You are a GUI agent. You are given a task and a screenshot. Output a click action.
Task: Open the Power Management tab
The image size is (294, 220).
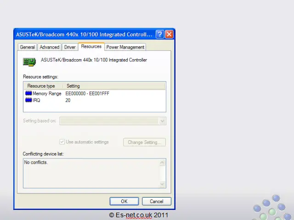125,47
